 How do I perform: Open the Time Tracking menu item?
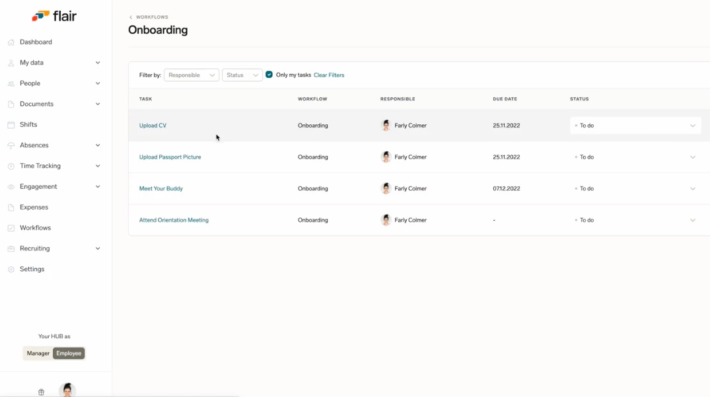[x=40, y=166]
